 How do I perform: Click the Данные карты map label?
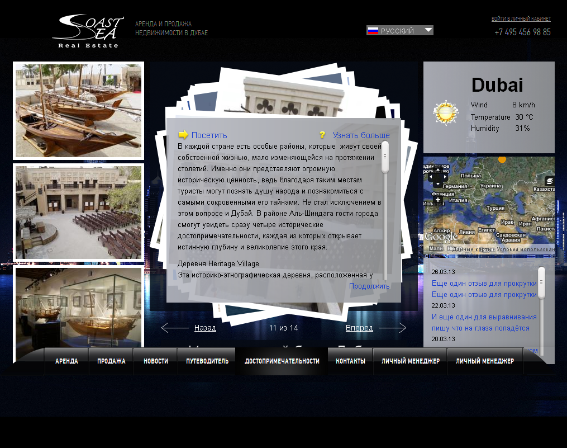click(473, 249)
